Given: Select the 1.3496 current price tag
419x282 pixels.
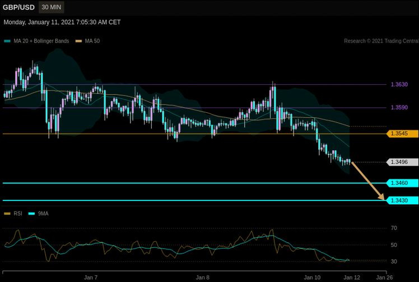Looking at the screenshot, I should tap(402, 162).
